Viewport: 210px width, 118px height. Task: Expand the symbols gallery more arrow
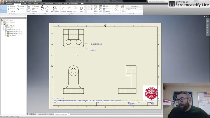(85, 12)
